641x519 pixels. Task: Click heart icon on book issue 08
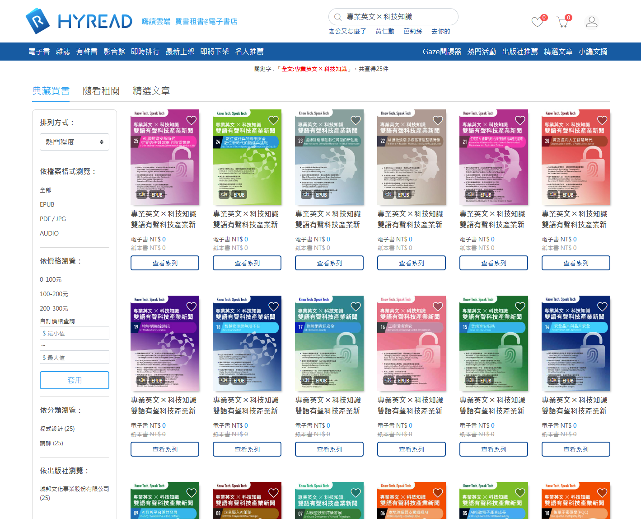coord(274,493)
